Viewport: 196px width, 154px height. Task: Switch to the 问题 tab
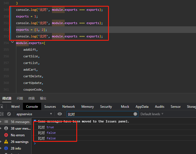coord(20,98)
